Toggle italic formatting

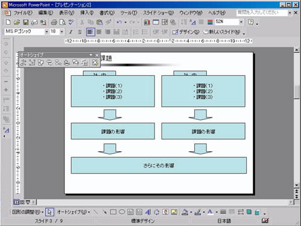click(x=71, y=32)
